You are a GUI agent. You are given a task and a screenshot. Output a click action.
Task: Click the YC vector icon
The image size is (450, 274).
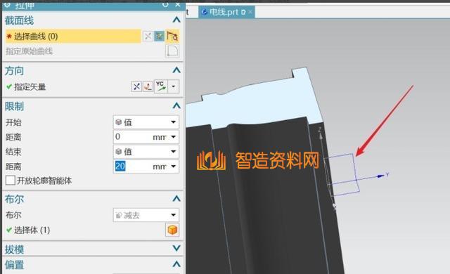pyautogui.click(x=161, y=86)
